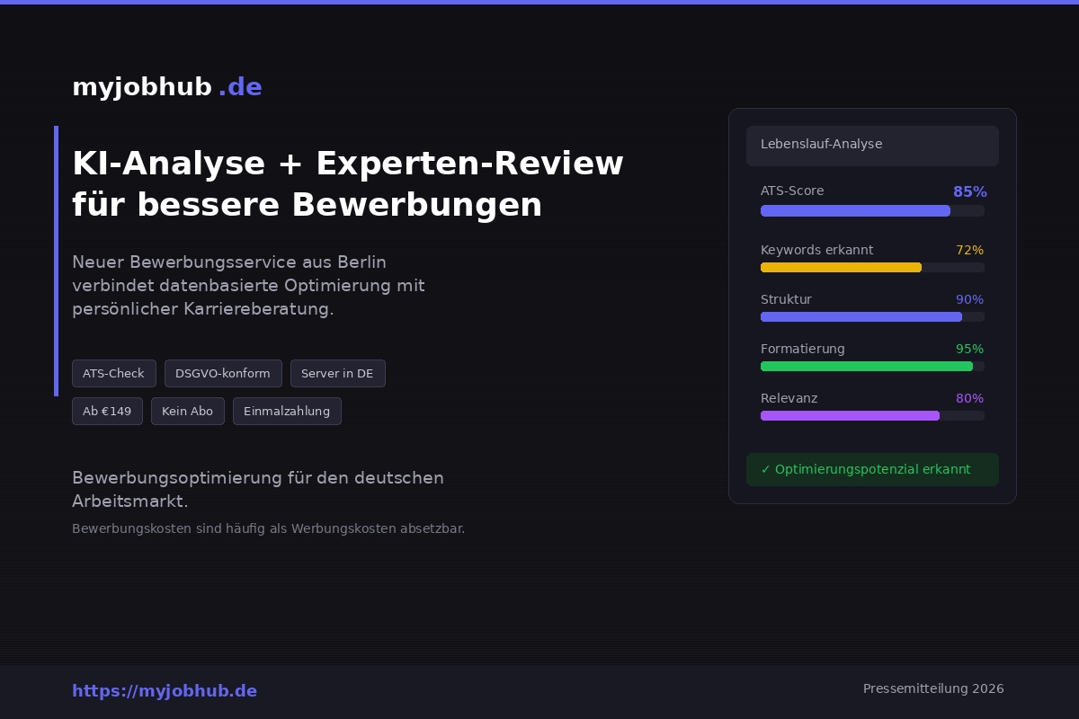Select the DSGVO-konform badge
The height and width of the screenshot is (719, 1079).
click(223, 373)
